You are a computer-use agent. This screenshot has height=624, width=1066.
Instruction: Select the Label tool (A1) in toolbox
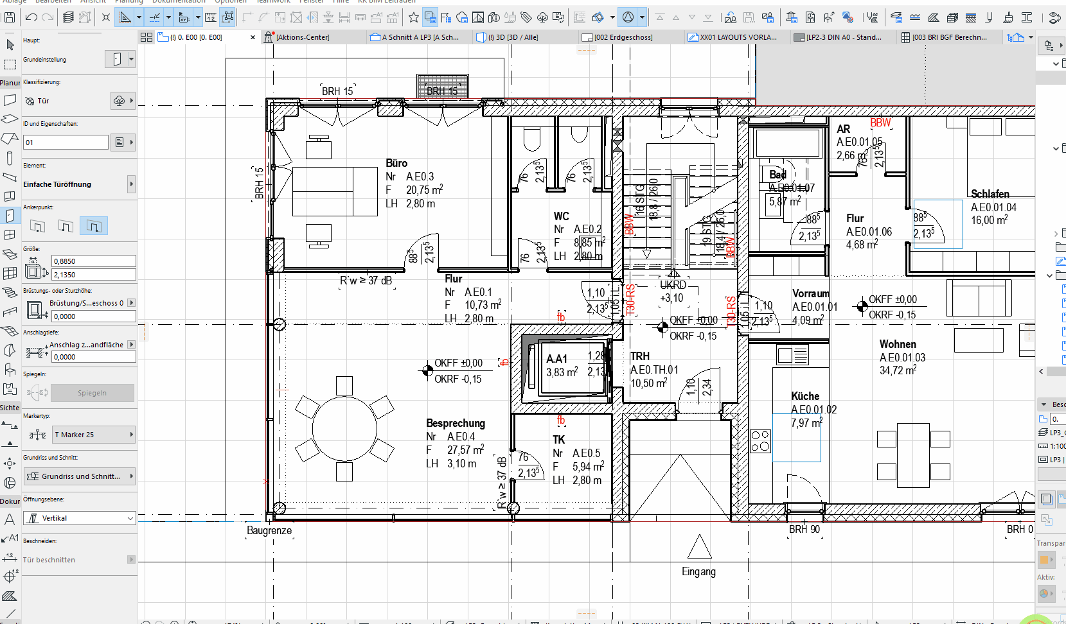(x=10, y=538)
